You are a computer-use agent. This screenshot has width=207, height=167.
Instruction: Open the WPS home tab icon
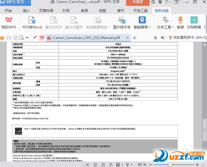[42, 38]
